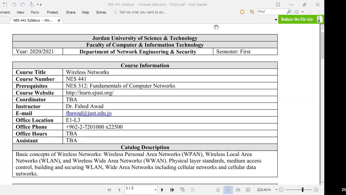Click the next view icon in status bar

pyautogui.click(x=192, y=190)
